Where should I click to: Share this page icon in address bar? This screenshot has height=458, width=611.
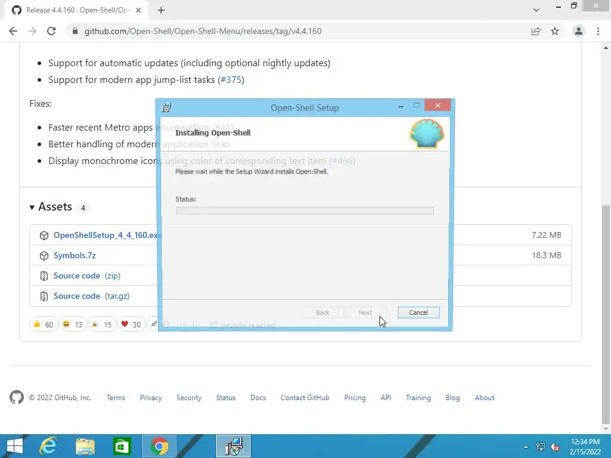[x=536, y=31]
